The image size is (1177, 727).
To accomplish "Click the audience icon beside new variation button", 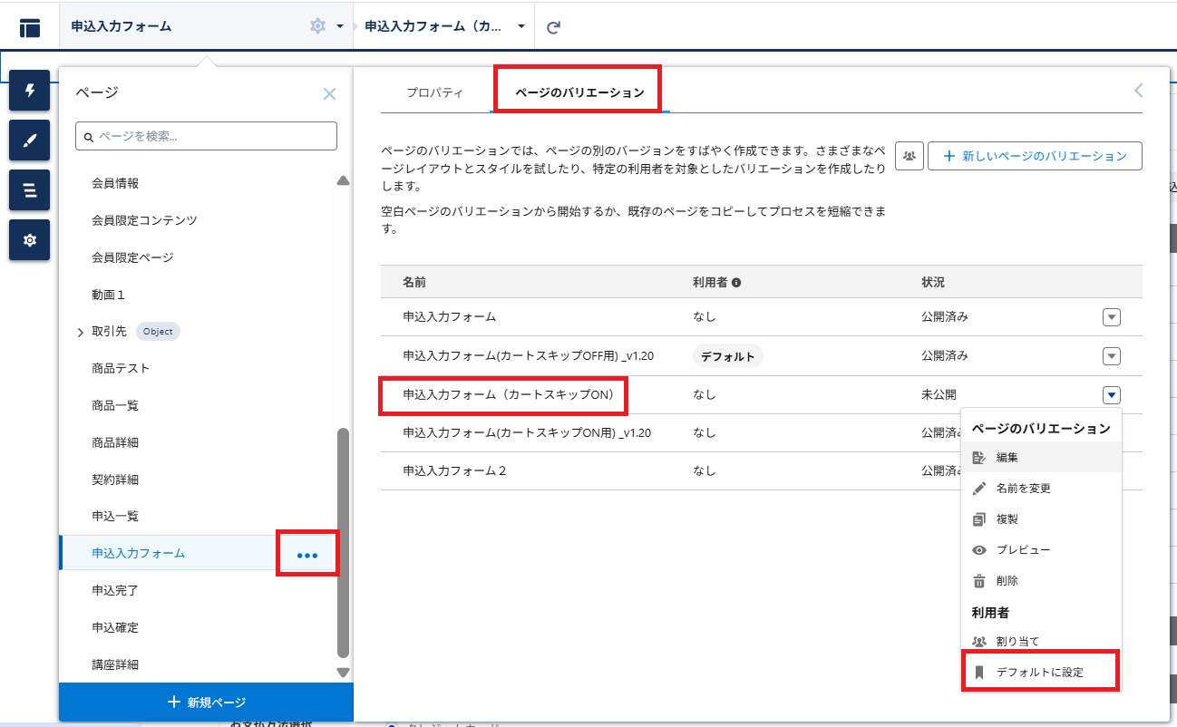I will (x=909, y=156).
